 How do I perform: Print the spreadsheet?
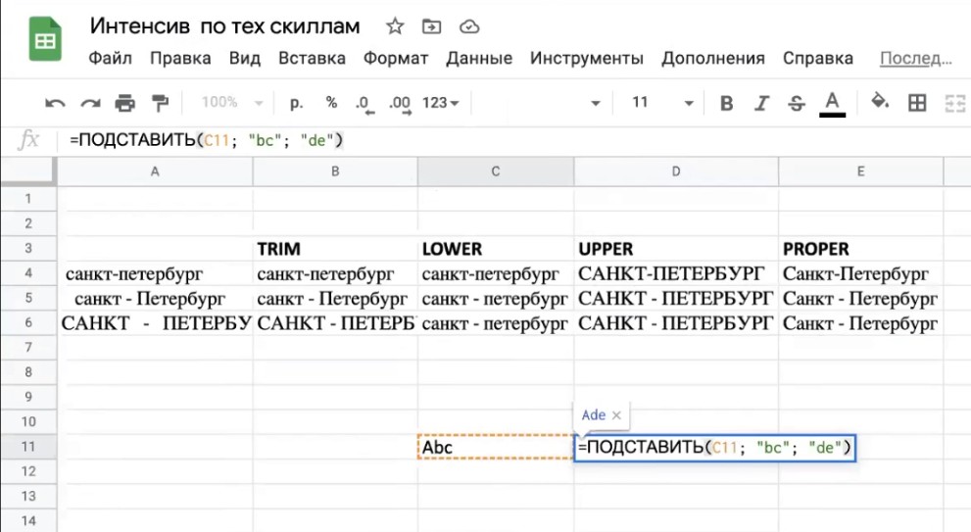(125, 103)
